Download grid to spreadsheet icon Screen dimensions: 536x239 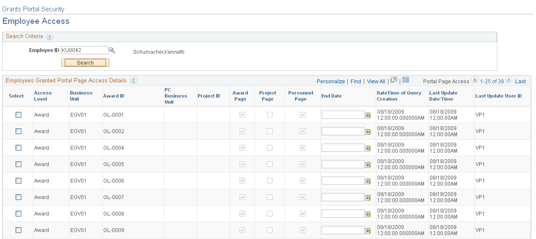click(406, 80)
